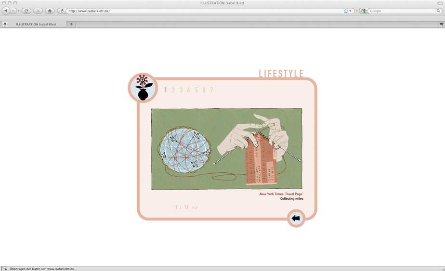445x271 pixels.
Task: Open the list all tabs dropdown
Action: point(441,24)
